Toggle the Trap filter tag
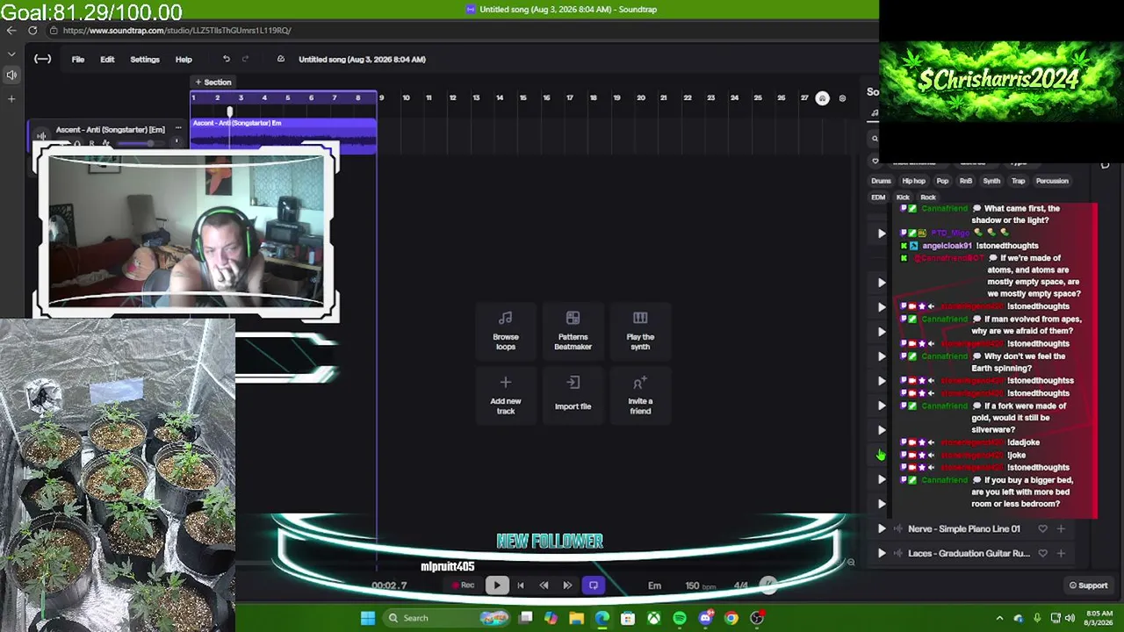 pos(1018,181)
